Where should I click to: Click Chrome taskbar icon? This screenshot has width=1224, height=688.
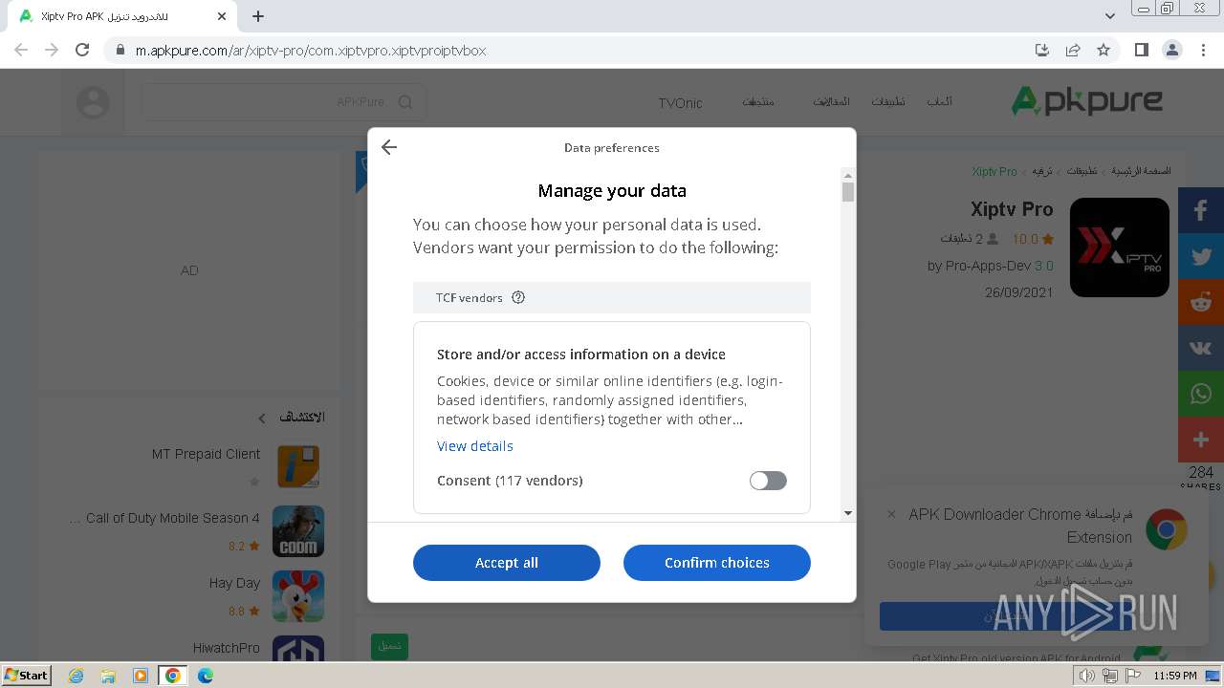[173, 676]
